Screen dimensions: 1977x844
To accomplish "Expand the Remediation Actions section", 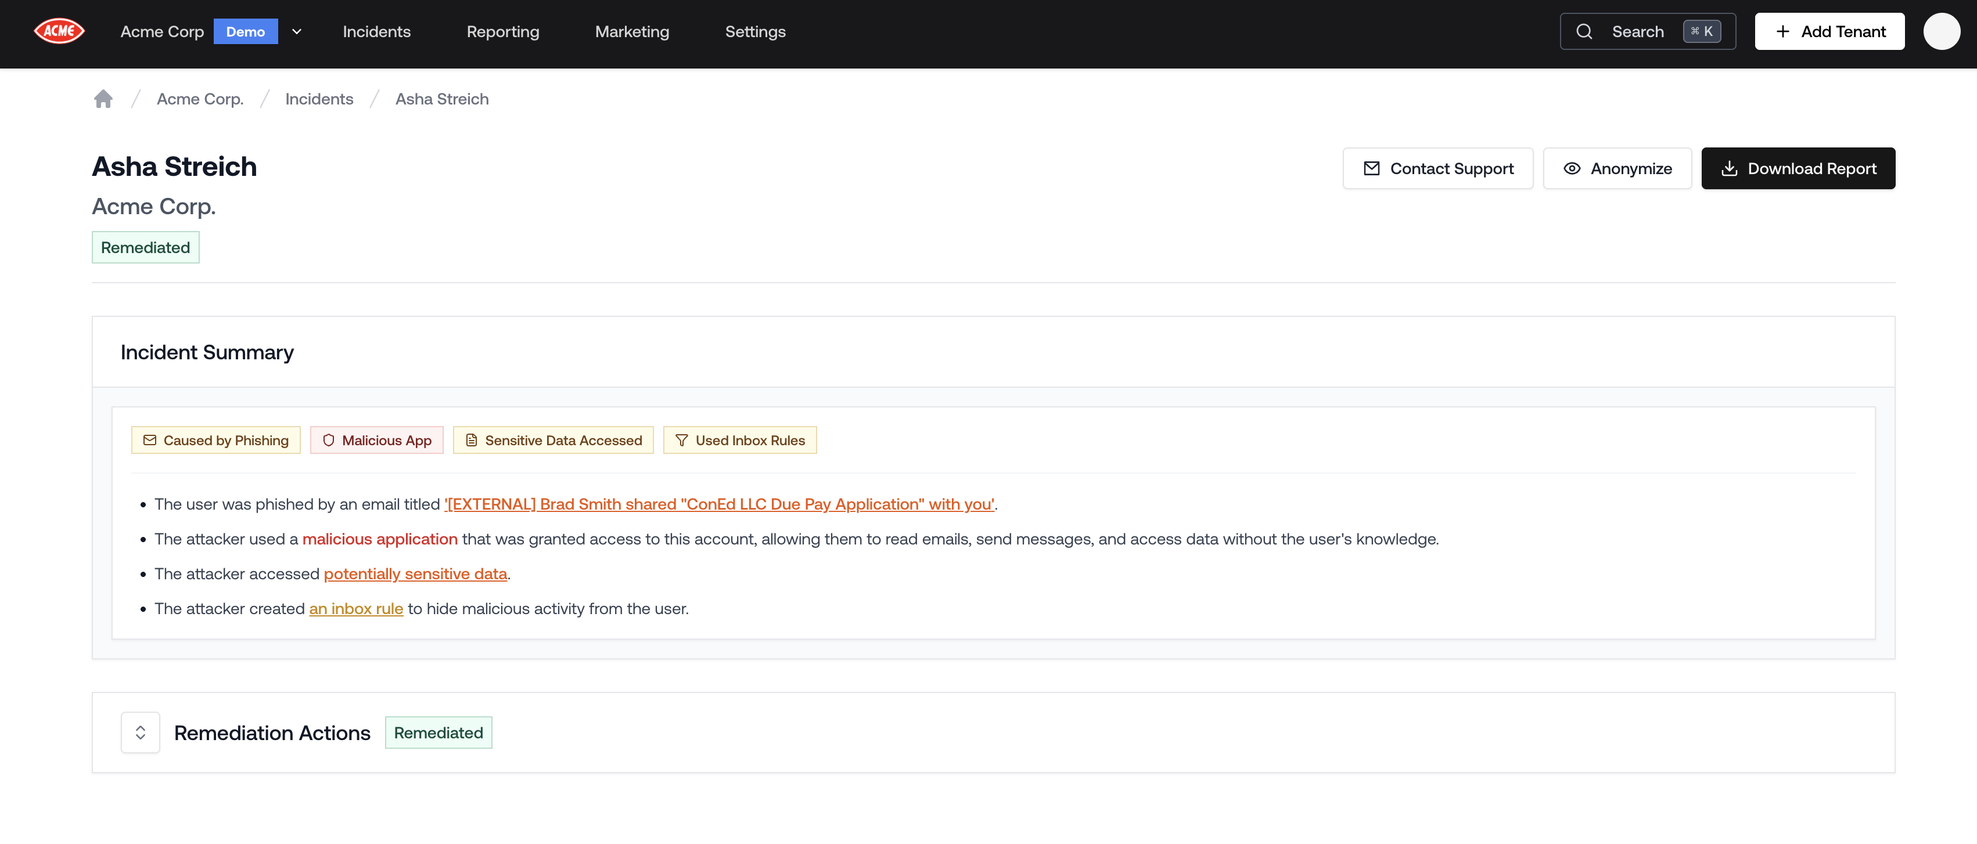I will (x=141, y=733).
